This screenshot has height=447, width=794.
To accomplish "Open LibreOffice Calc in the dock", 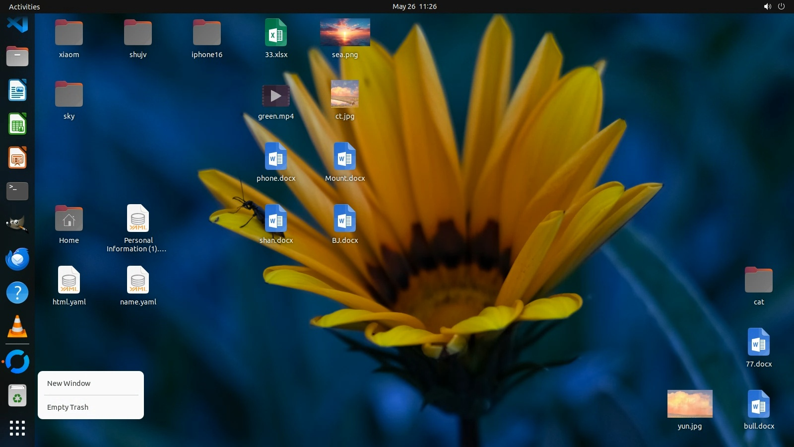I will click(x=17, y=124).
